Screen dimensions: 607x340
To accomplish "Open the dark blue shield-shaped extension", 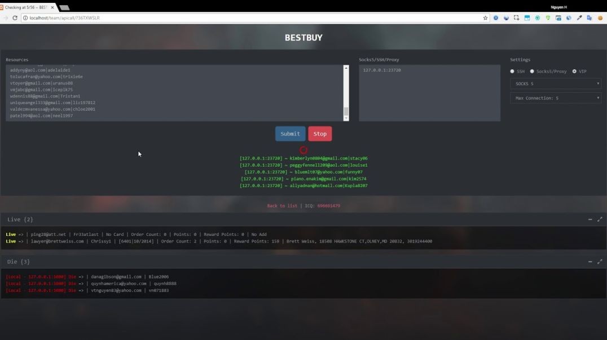I will coord(507,18).
